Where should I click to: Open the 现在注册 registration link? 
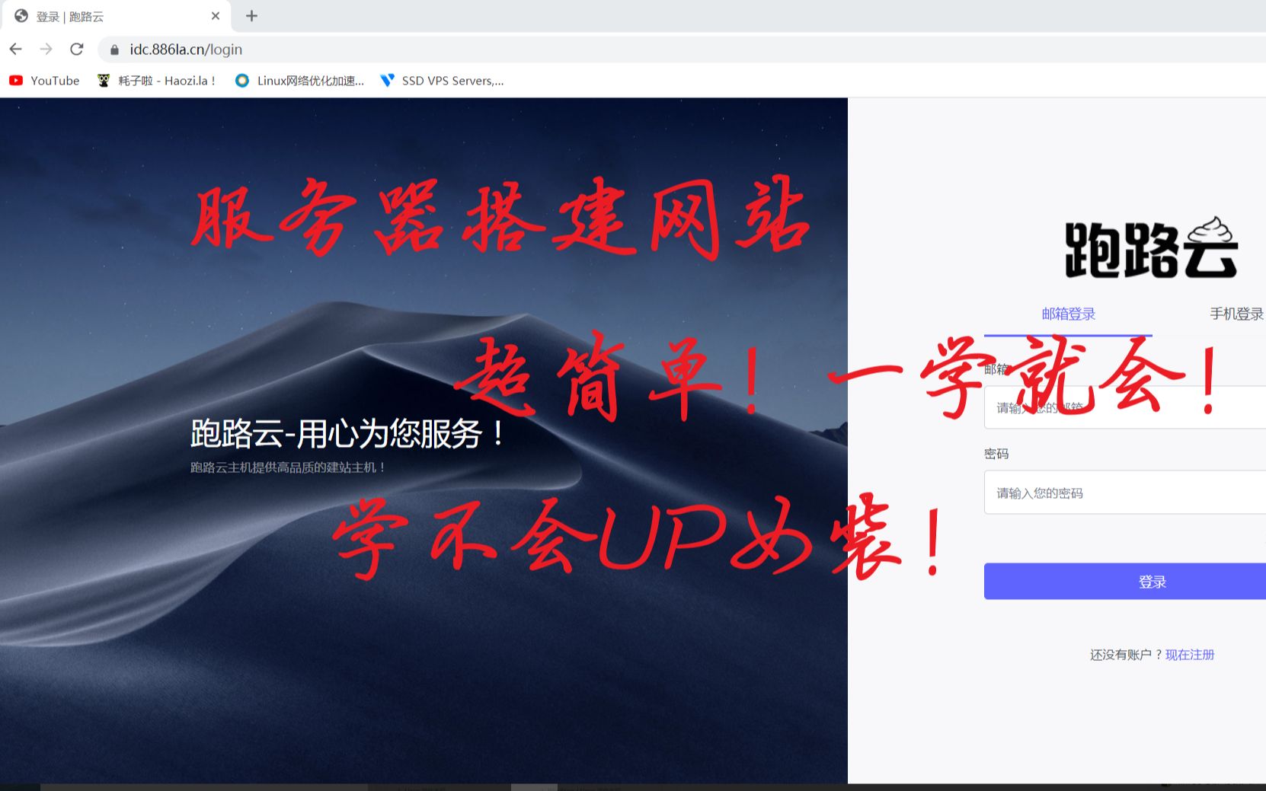click(1189, 654)
